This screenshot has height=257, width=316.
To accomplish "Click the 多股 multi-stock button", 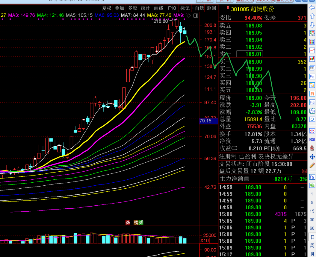I will click(132, 8).
